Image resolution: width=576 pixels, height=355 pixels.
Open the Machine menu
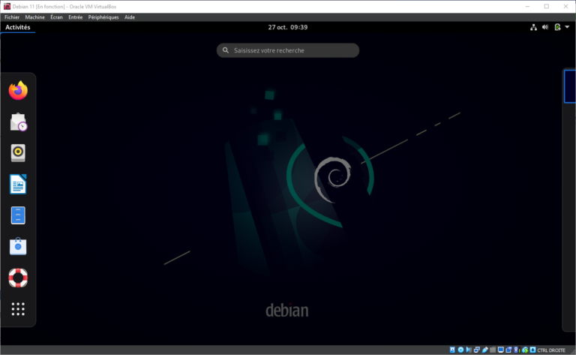[x=35, y=17]
